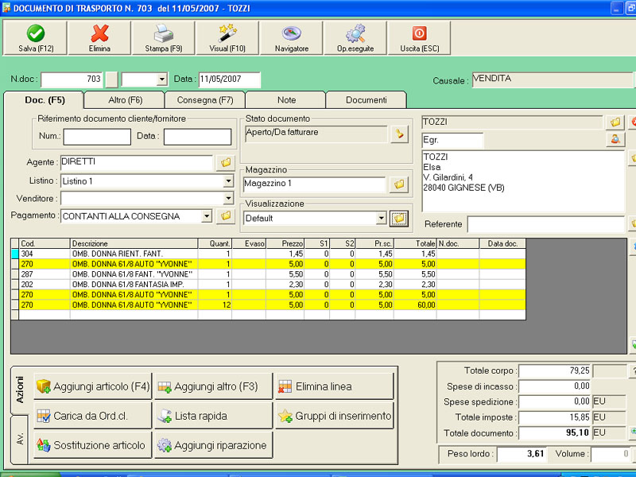Image resolution: width=636 pixels, height=477 pixels.
Task: Click folder icon beside Agente field
Action: 225,163
